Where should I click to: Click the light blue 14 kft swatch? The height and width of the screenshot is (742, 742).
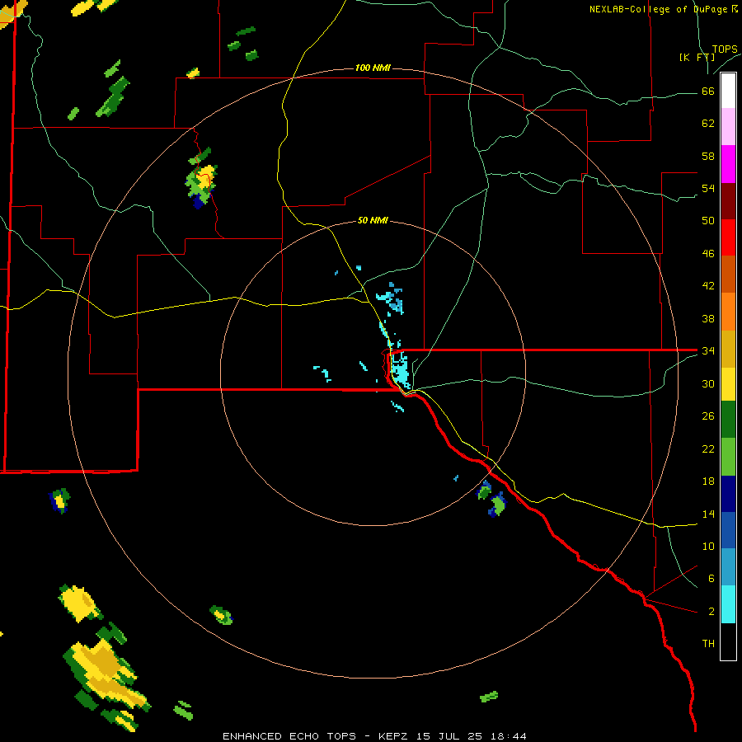click(728, 567)
